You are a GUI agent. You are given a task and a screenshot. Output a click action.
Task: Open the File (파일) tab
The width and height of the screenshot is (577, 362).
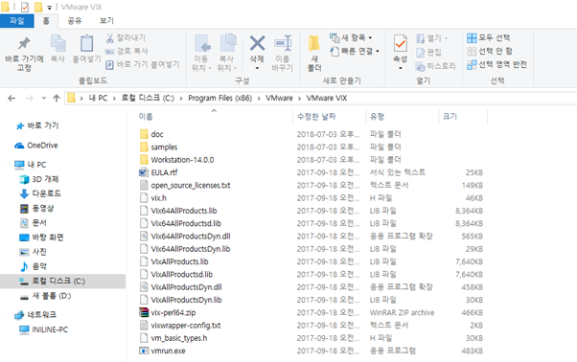click(16, 21)
